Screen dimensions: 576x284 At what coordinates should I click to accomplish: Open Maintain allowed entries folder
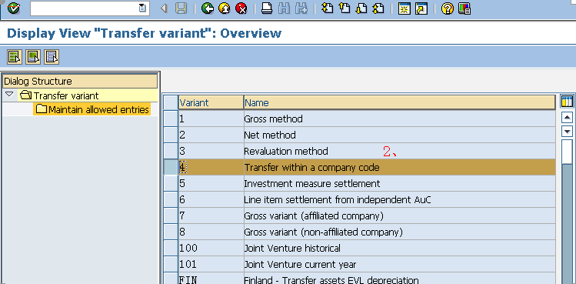click(92, 109)
